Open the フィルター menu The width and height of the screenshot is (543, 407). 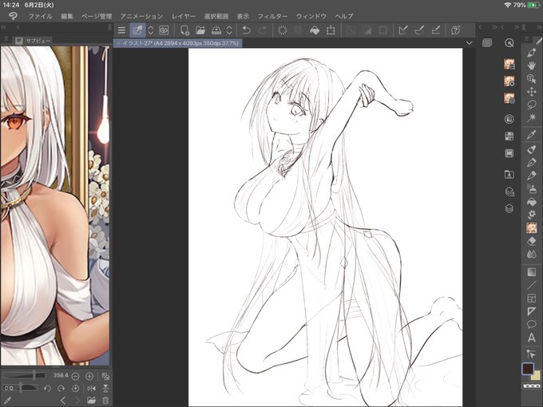(272, 16)
